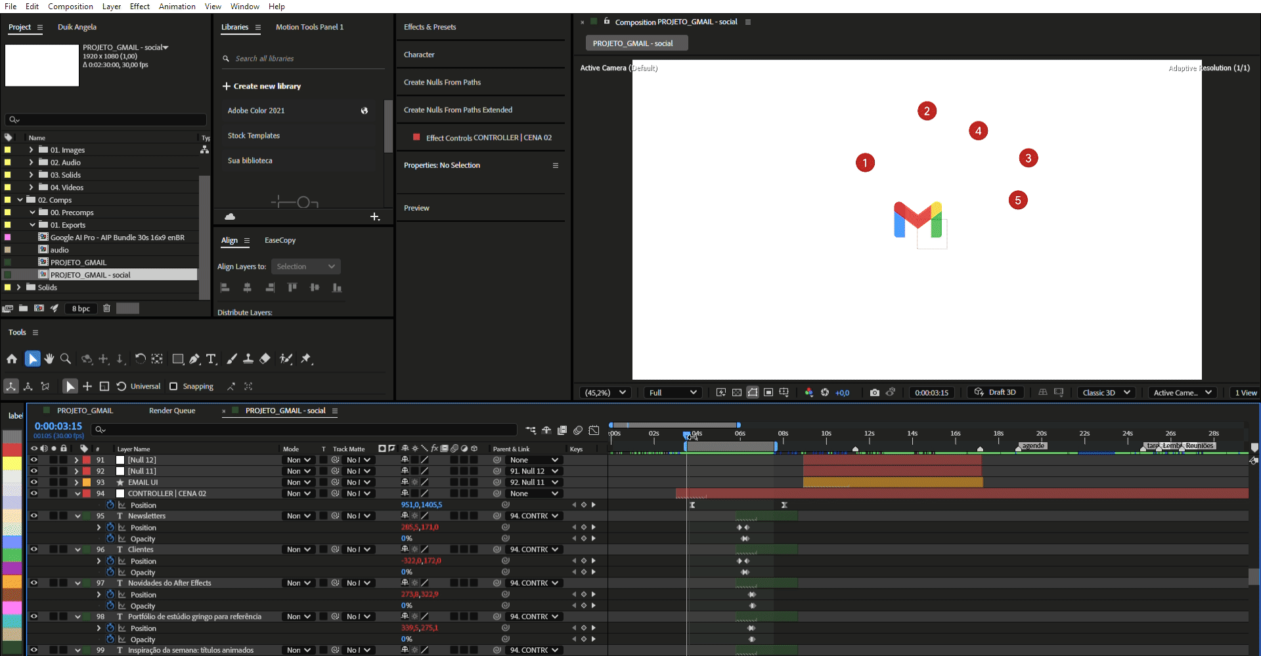Select the Zoom magnifier tool
The width and height of the screenshot is (1261, 656).
click(66, 359)
